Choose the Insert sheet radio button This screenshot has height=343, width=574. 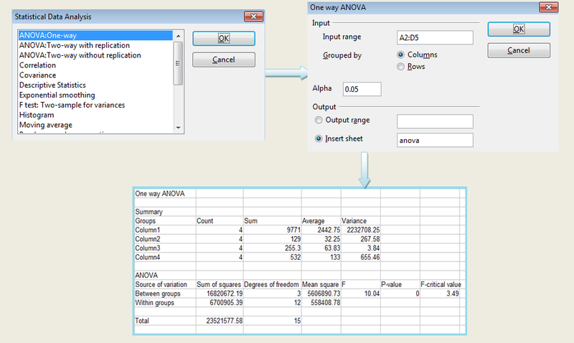(x=319, y=139)
